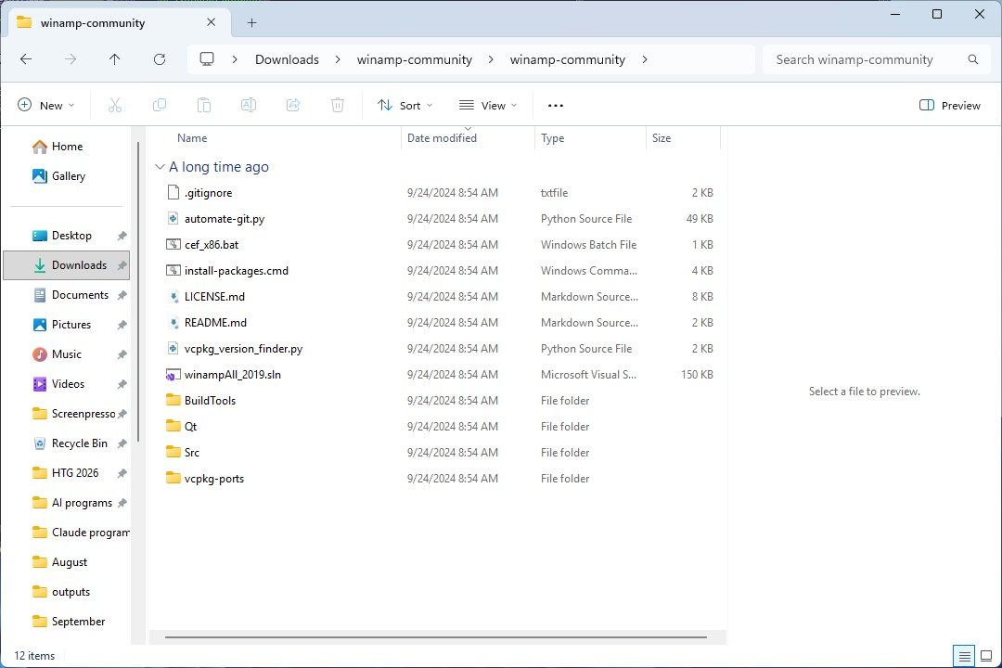Click the horizontal scrollbar under file list

[x=436, y=636]
